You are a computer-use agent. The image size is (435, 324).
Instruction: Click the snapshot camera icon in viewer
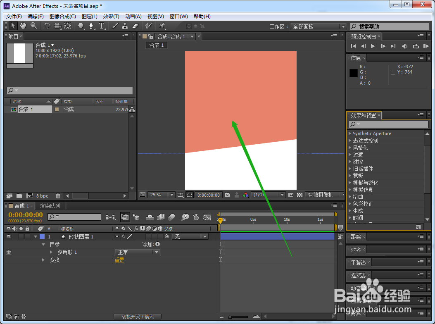[x=228, y=195]
